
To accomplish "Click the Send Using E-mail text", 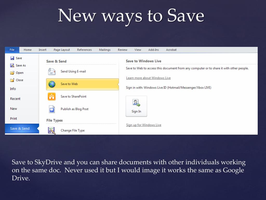I will (x=73, y=71).
